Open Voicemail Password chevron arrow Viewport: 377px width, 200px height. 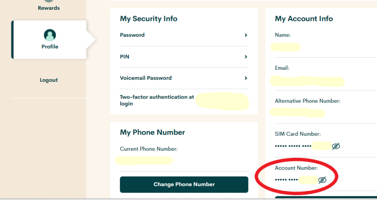(x=246, y=78)
